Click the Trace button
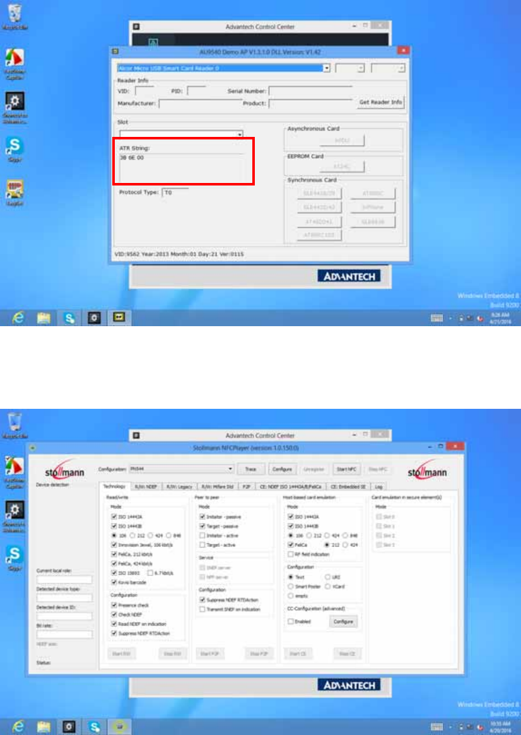Viewport: 521px width, 735px height. point(250,469)
